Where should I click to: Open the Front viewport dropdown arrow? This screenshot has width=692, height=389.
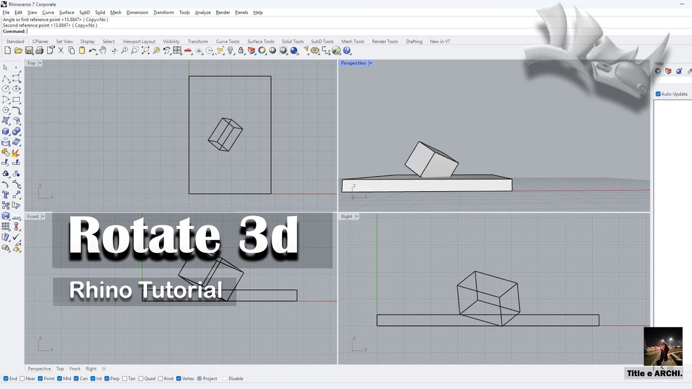[x=43, y=217]
